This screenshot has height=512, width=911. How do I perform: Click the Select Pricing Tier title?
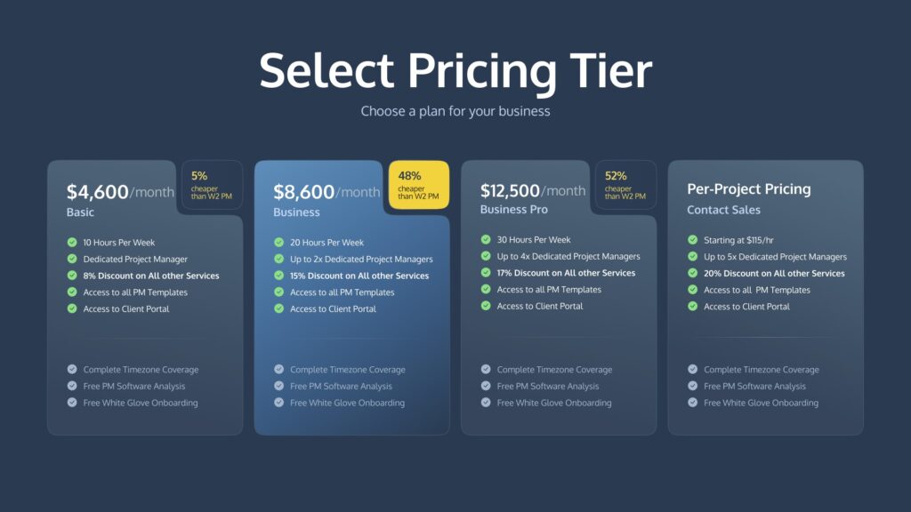point(455,70)
